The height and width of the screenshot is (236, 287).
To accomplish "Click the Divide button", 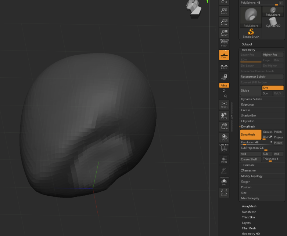I will point(251,91).
